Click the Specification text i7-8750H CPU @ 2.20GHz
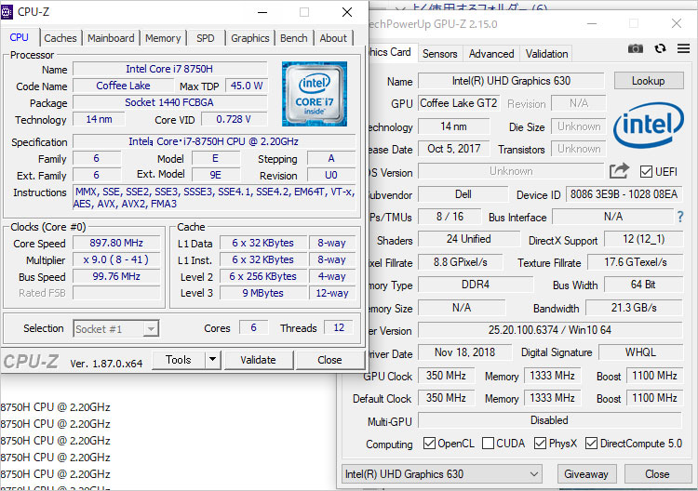The image size is (698, 491). coord(213,141)
